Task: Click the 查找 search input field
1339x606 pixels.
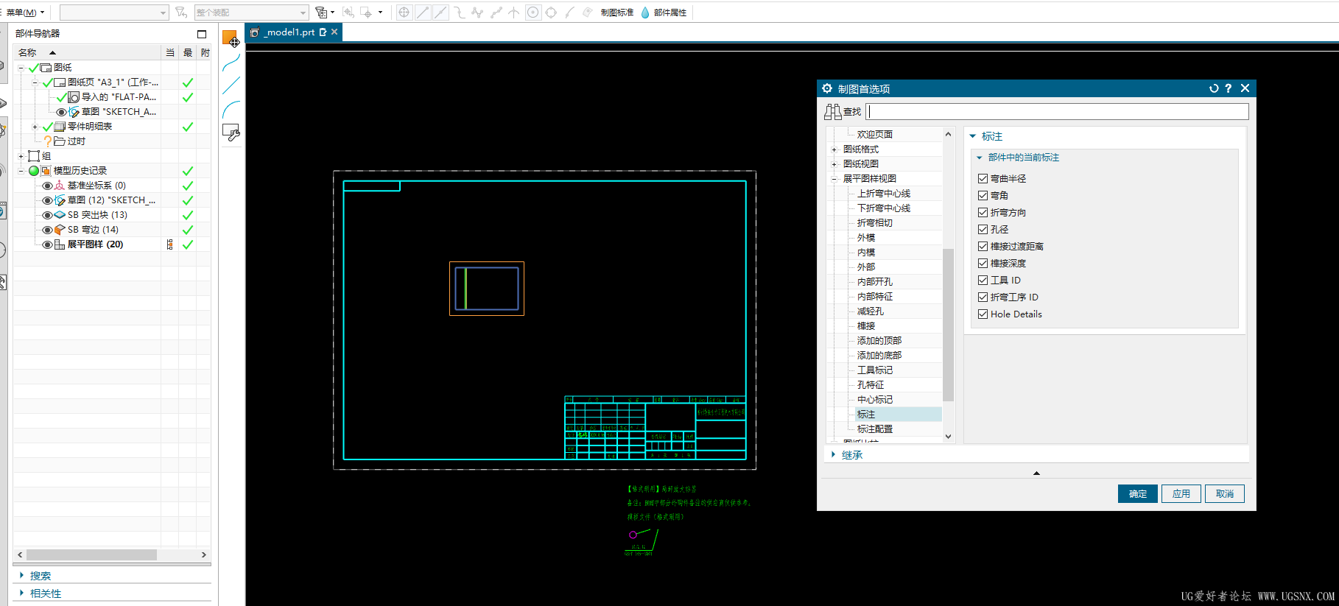Action: coord(1058,112)
